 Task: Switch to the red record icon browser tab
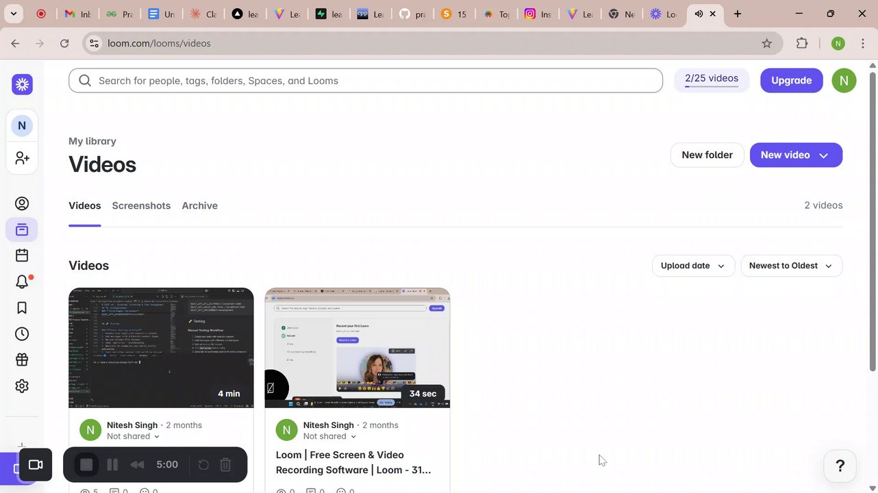click(x=41, y=14)
